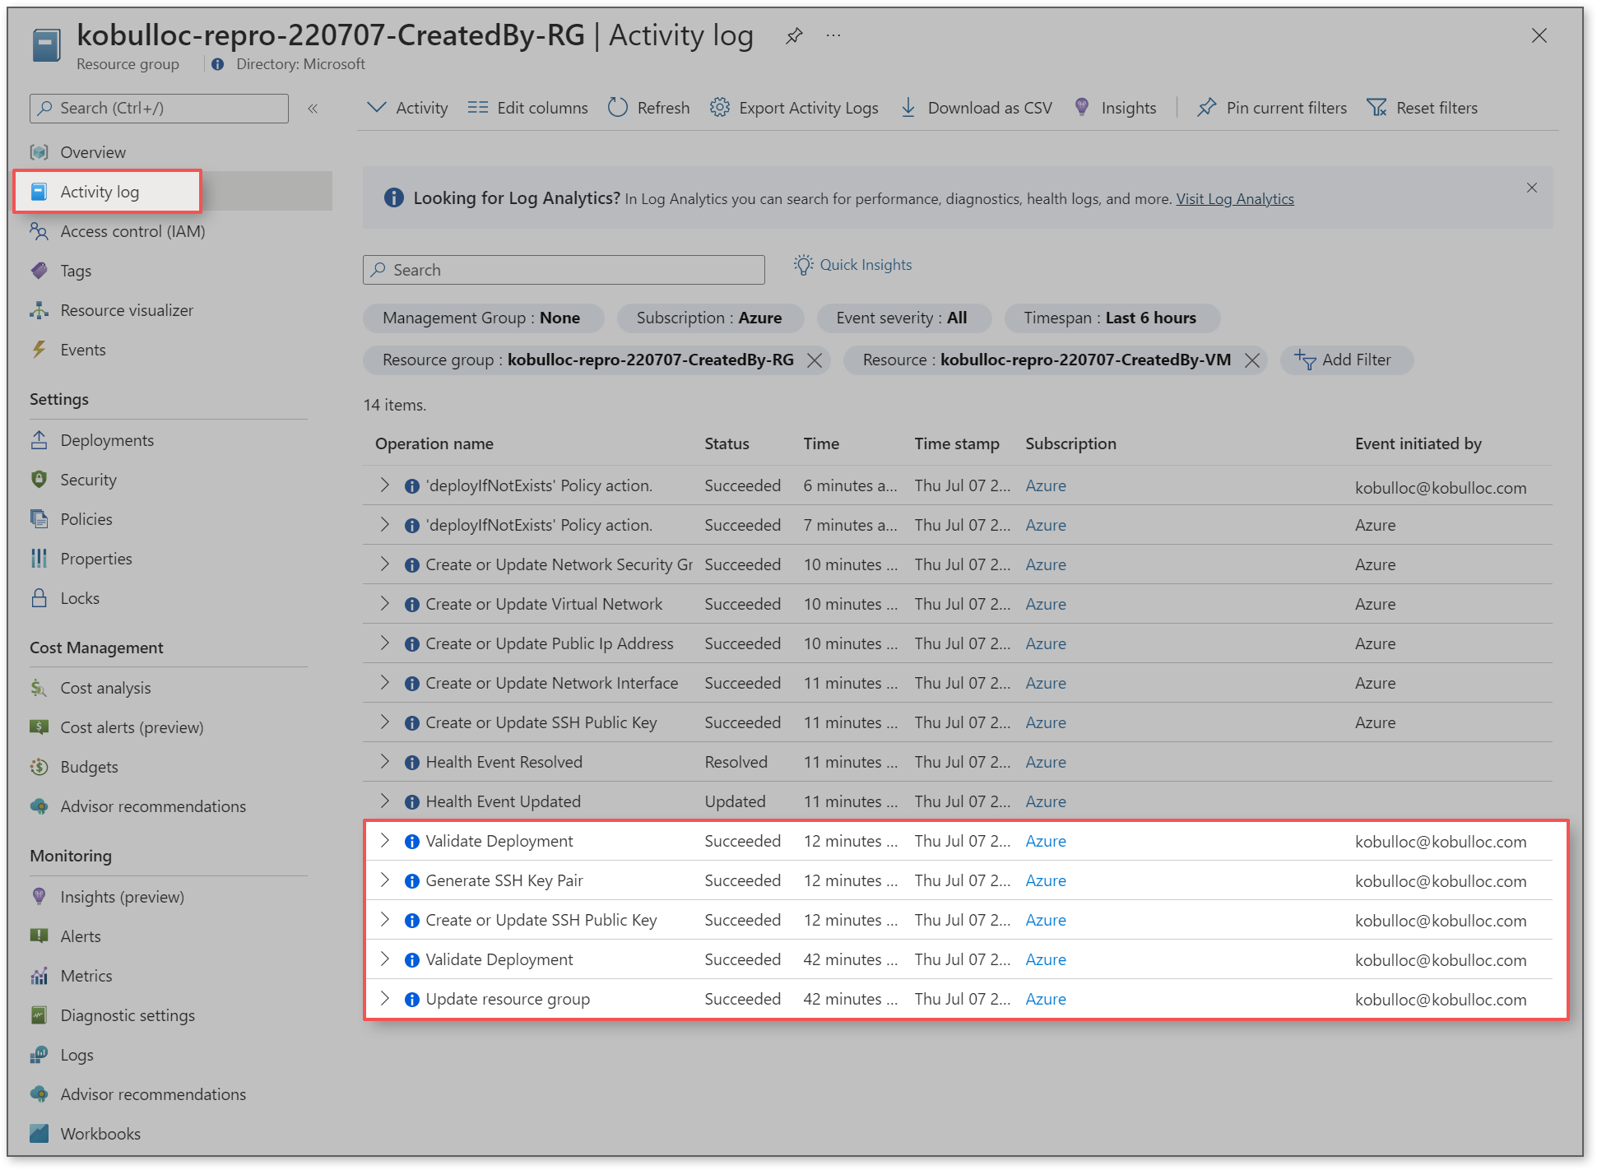Focus the left menu Search (Ctrl+/) box
The width and height of the screenshot is (1597, 1170).
159,109
